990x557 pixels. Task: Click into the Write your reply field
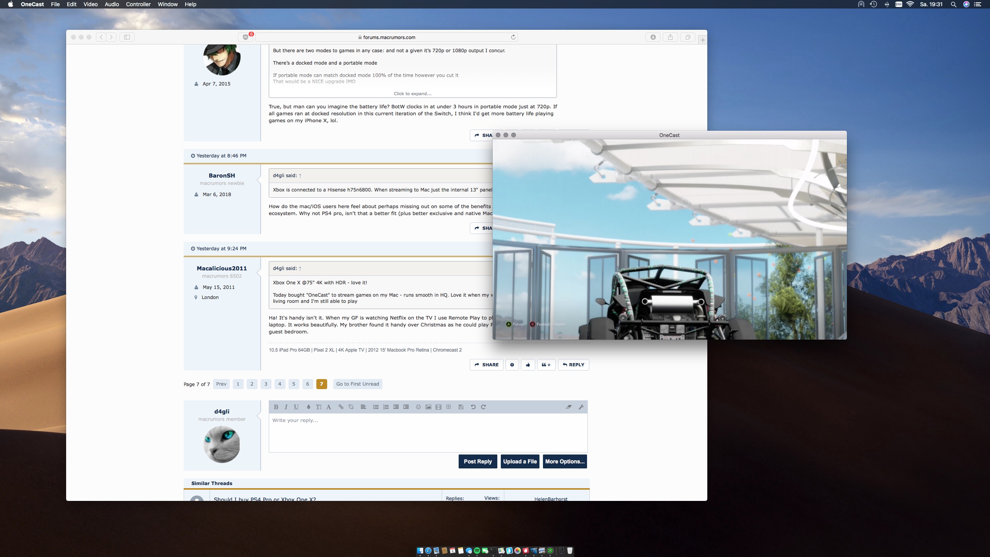pos(428,432)
